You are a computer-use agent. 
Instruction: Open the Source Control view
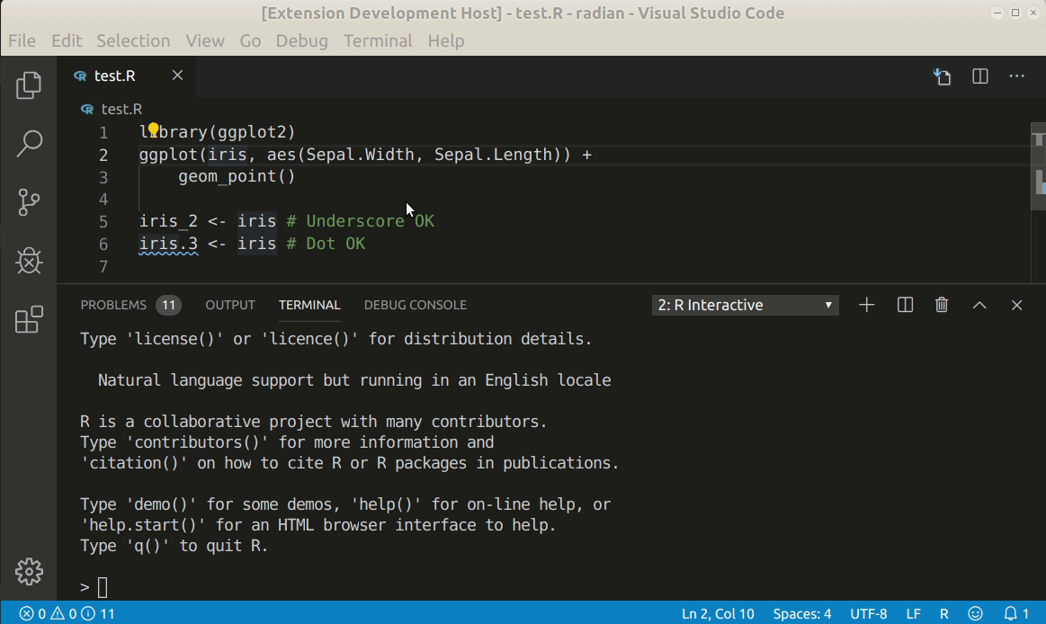point(29,202)
